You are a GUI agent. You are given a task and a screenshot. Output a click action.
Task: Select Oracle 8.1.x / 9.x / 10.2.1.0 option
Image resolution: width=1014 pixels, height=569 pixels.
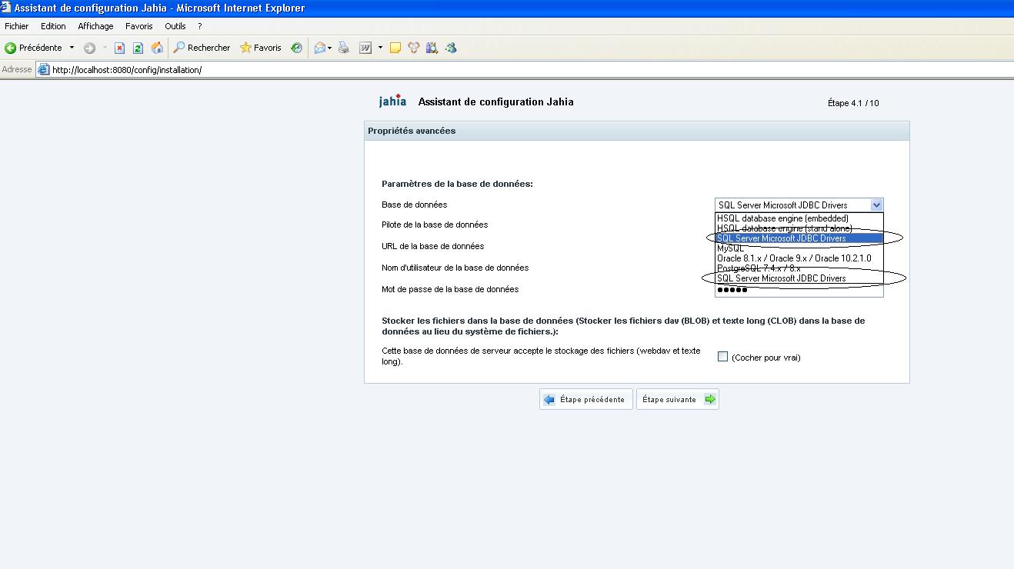point(799,258)
